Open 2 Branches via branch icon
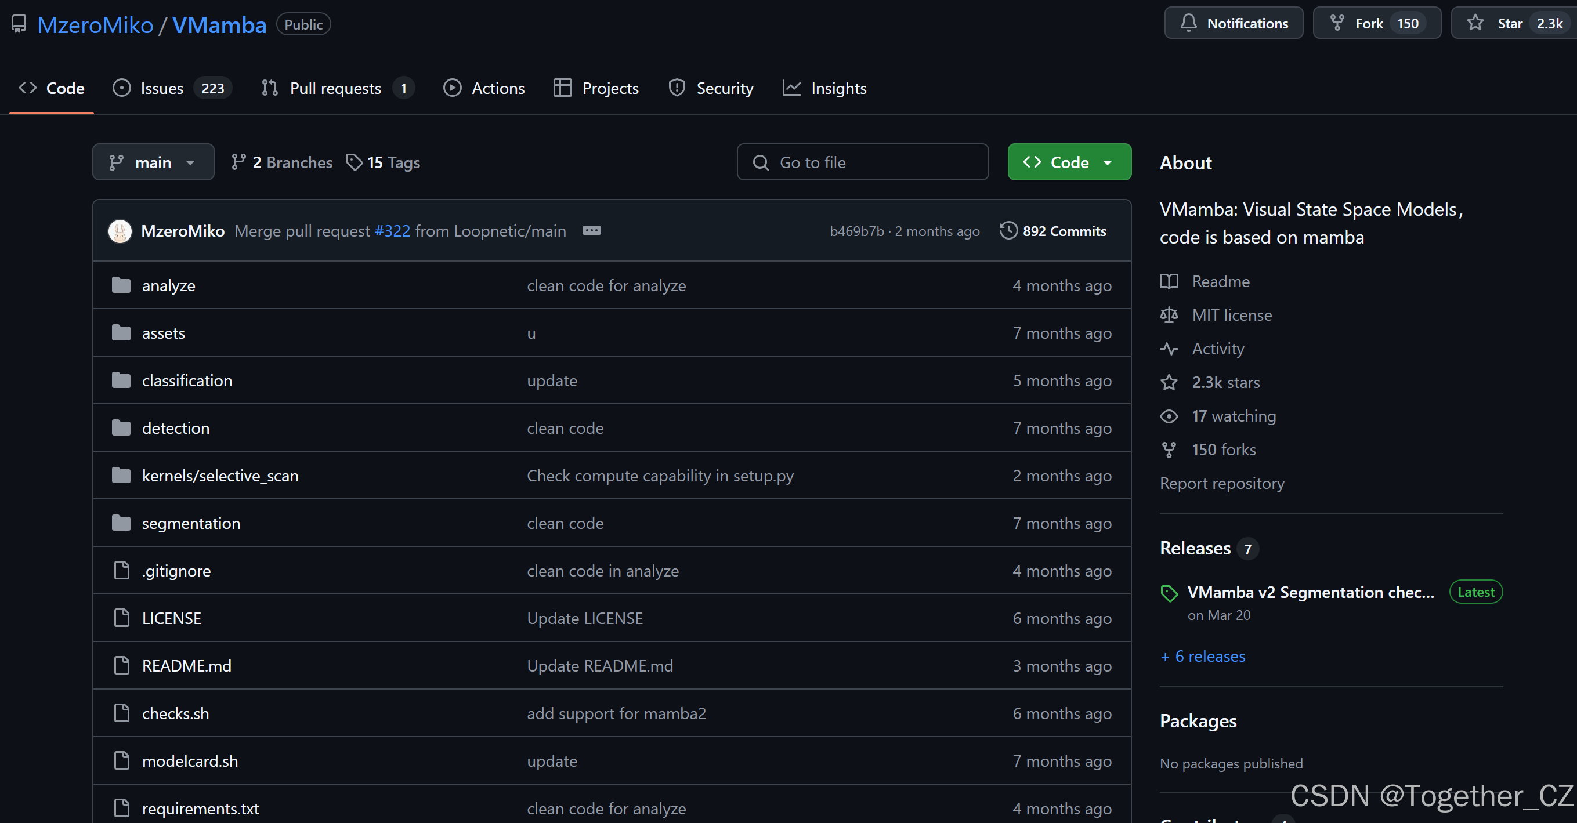1577x823 pixels. [x=238, y=162]
